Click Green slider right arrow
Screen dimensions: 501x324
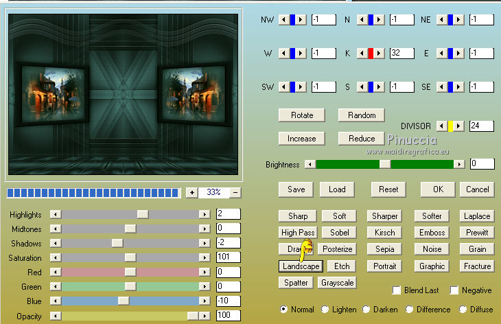pyautogui.click(x=205, y=286)
